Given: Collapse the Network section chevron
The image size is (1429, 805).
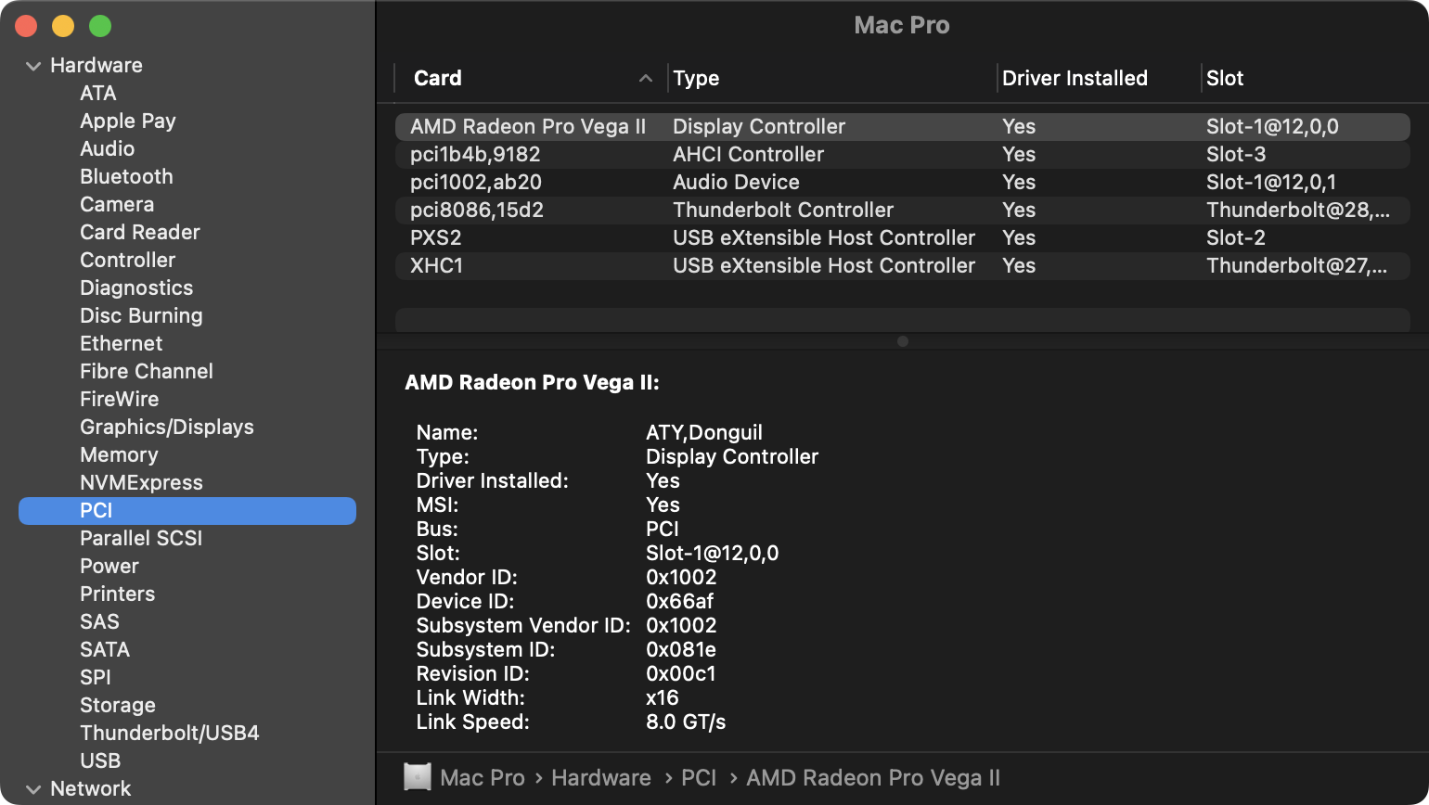Looking at the screenshot, I should [33, 789].
